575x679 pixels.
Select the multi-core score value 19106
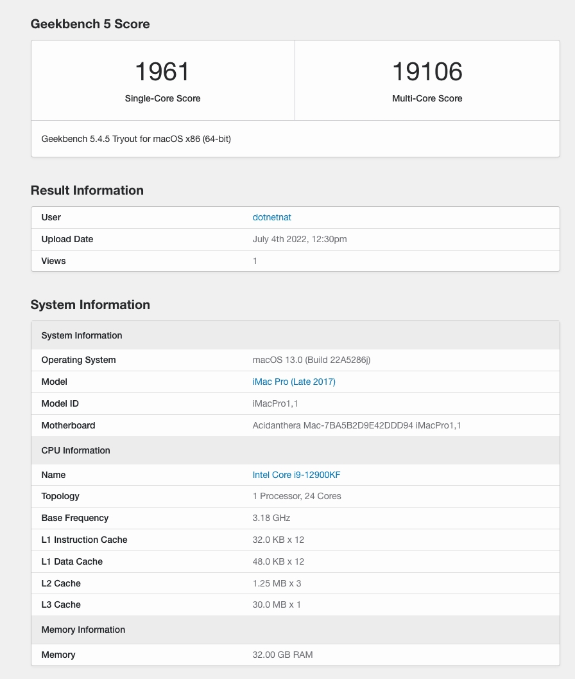point(427,71)
